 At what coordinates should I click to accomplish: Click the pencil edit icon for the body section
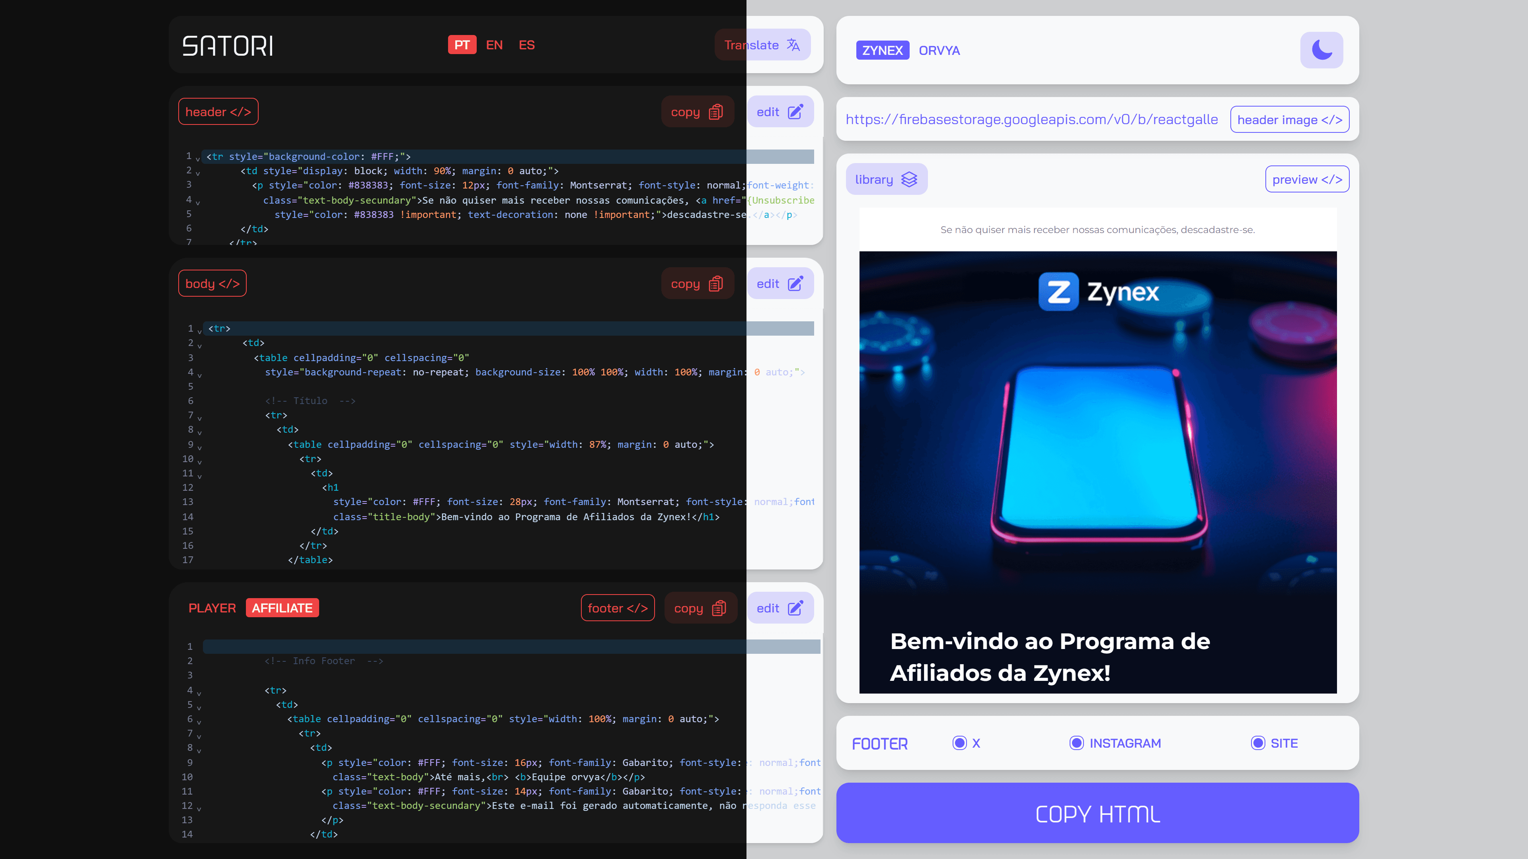pos(795,284)
